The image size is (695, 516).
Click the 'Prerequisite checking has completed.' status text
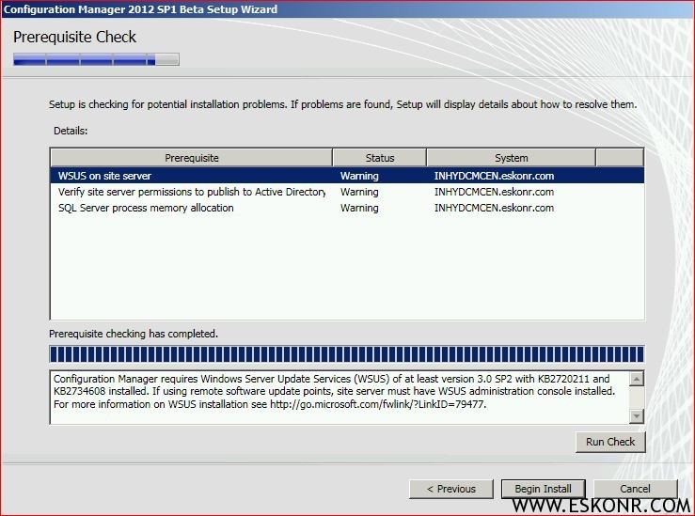[x=134, y=334]
